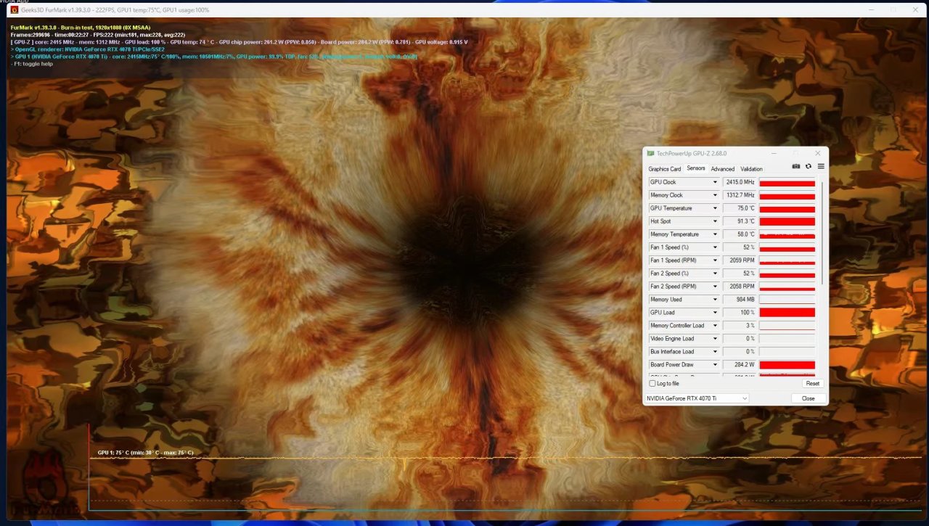This screenshot has width=929, height=526.
Task: Click the 'F1: toggle help' line in FurMark
Action: (x=32, y=64)
